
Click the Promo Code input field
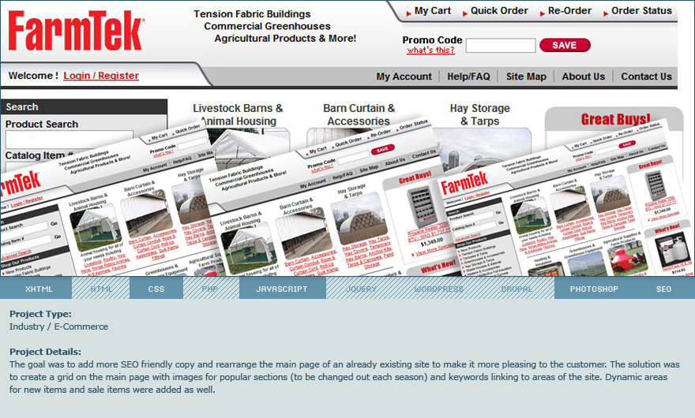coord(501,45)
